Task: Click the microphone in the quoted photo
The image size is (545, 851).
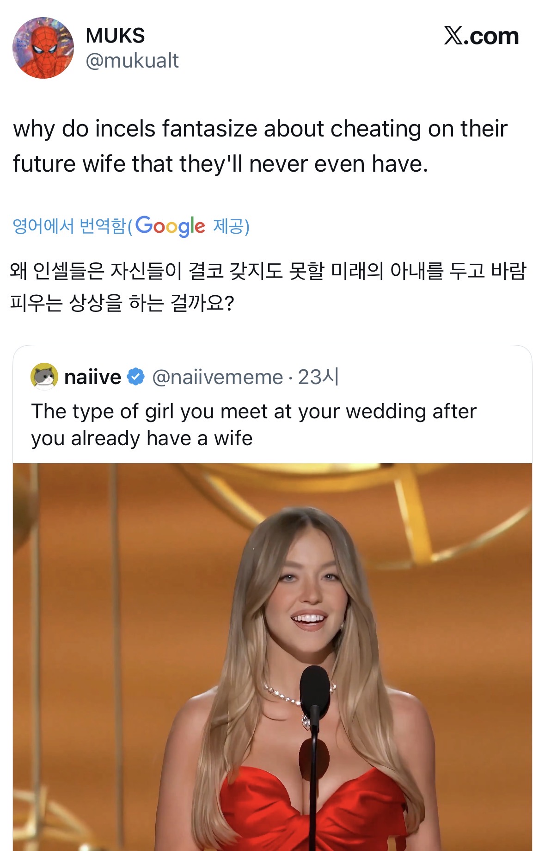Action: pyautogui.click(x=314, y=686)
